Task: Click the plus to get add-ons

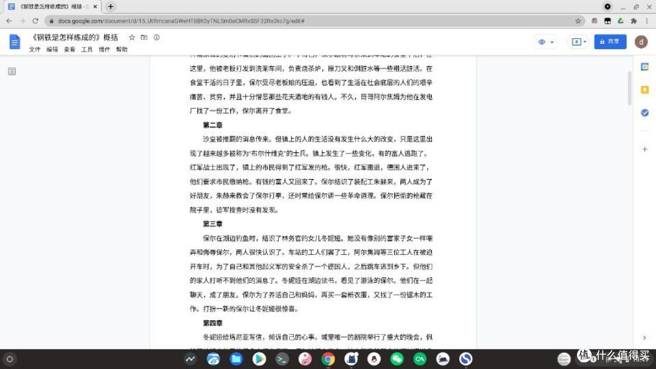Action: pos(644,149)
